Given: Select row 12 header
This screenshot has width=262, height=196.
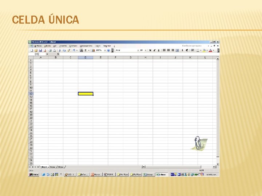Looking at the screenshot, I should (x=31, y=94).
